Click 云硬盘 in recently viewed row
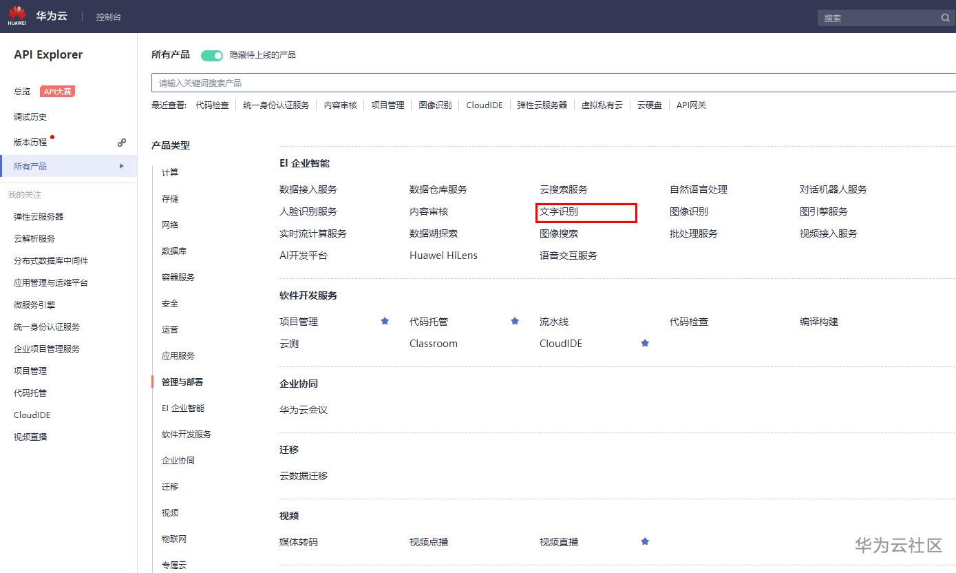This screenshot has height=573, width=956. (x=650, y=105)
